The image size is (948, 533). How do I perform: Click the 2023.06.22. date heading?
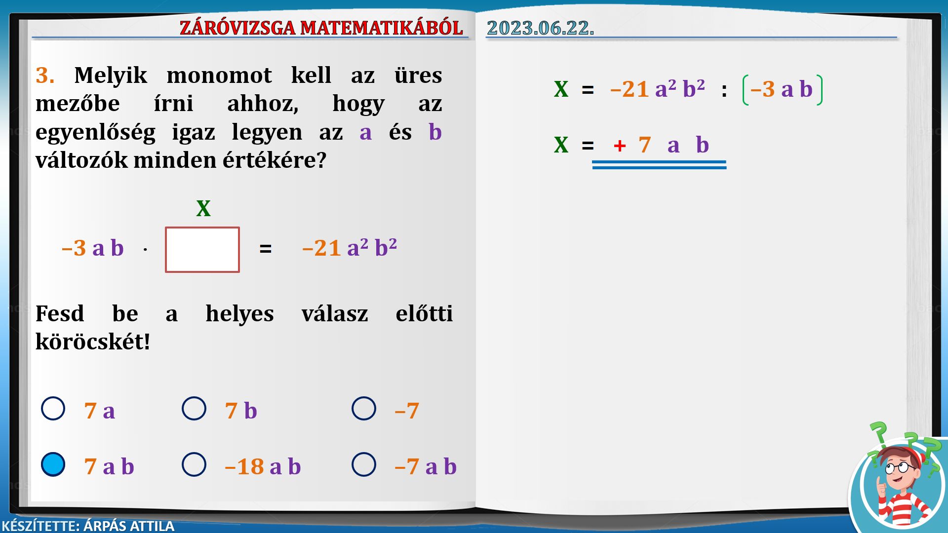pos(540,28)
